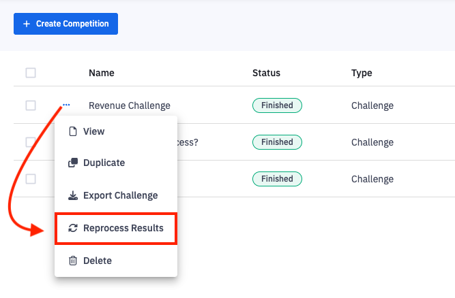Image resolution: width=455 pixels, height=298 pixels.
Task: Click the plus icon on Create Competition
Action: coord(27,24)
